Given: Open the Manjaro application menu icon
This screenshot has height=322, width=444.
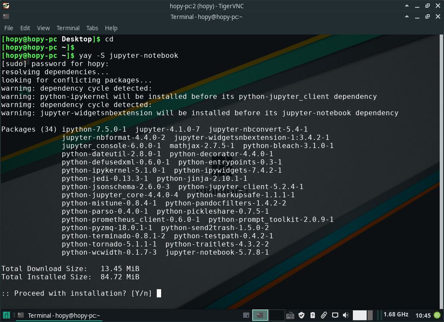Looking at the screenshot, I should click(x=6, y=315).
